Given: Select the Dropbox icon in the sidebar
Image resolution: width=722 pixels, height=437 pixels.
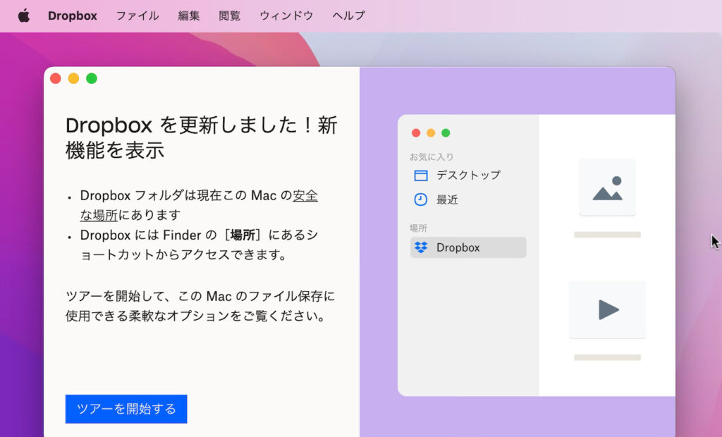Looking at the screenshot, I should coord(421,247).
